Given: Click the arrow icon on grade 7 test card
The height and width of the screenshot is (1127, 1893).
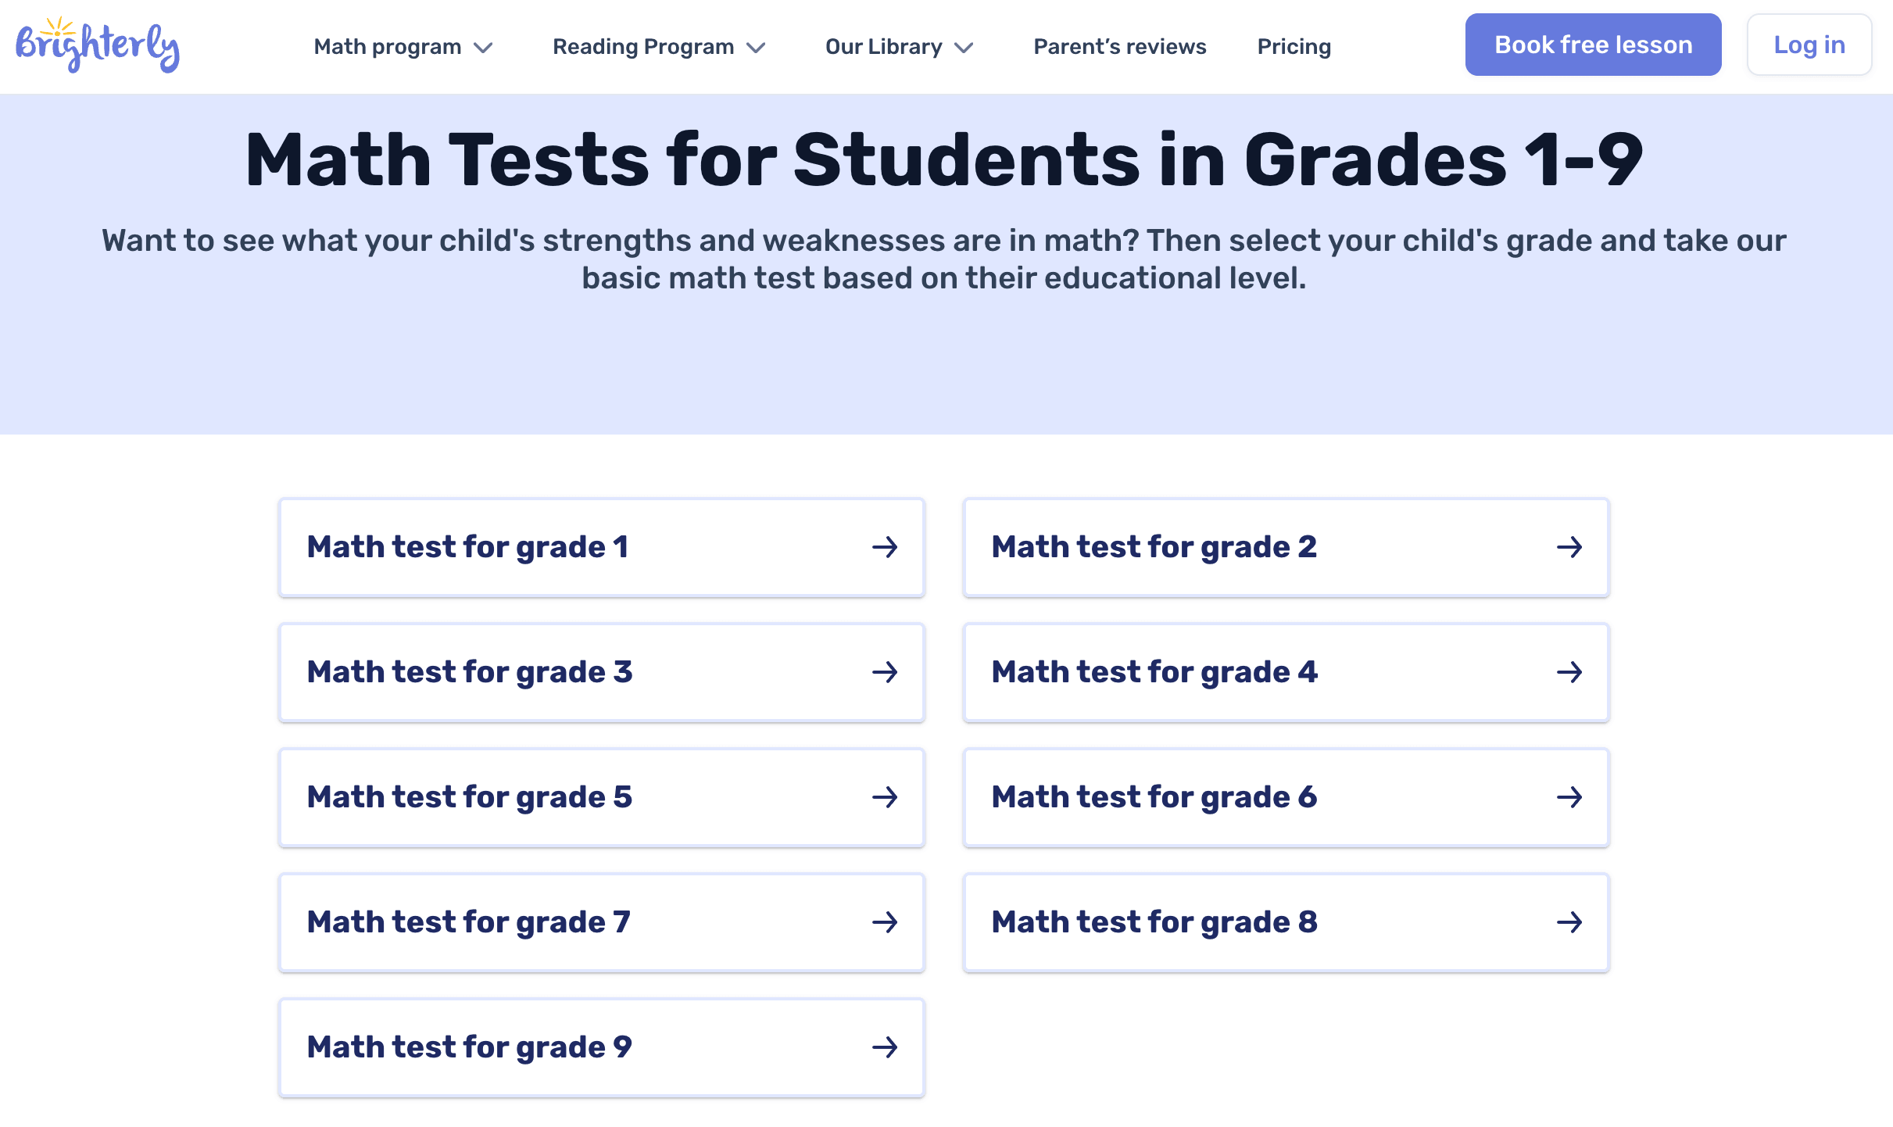Looking at the screenshot, I should (x=886, y=922).
